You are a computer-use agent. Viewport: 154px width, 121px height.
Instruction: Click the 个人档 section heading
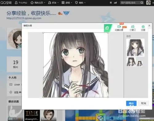pos(13,78)
